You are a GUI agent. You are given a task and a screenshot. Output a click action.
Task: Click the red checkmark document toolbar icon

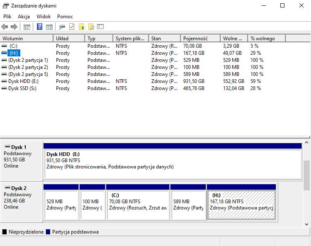tap(72, 27)
